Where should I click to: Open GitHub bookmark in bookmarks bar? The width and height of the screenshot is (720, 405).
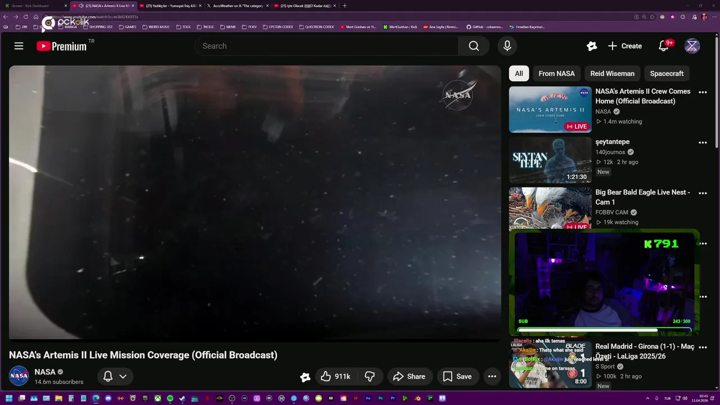point(484,27)
